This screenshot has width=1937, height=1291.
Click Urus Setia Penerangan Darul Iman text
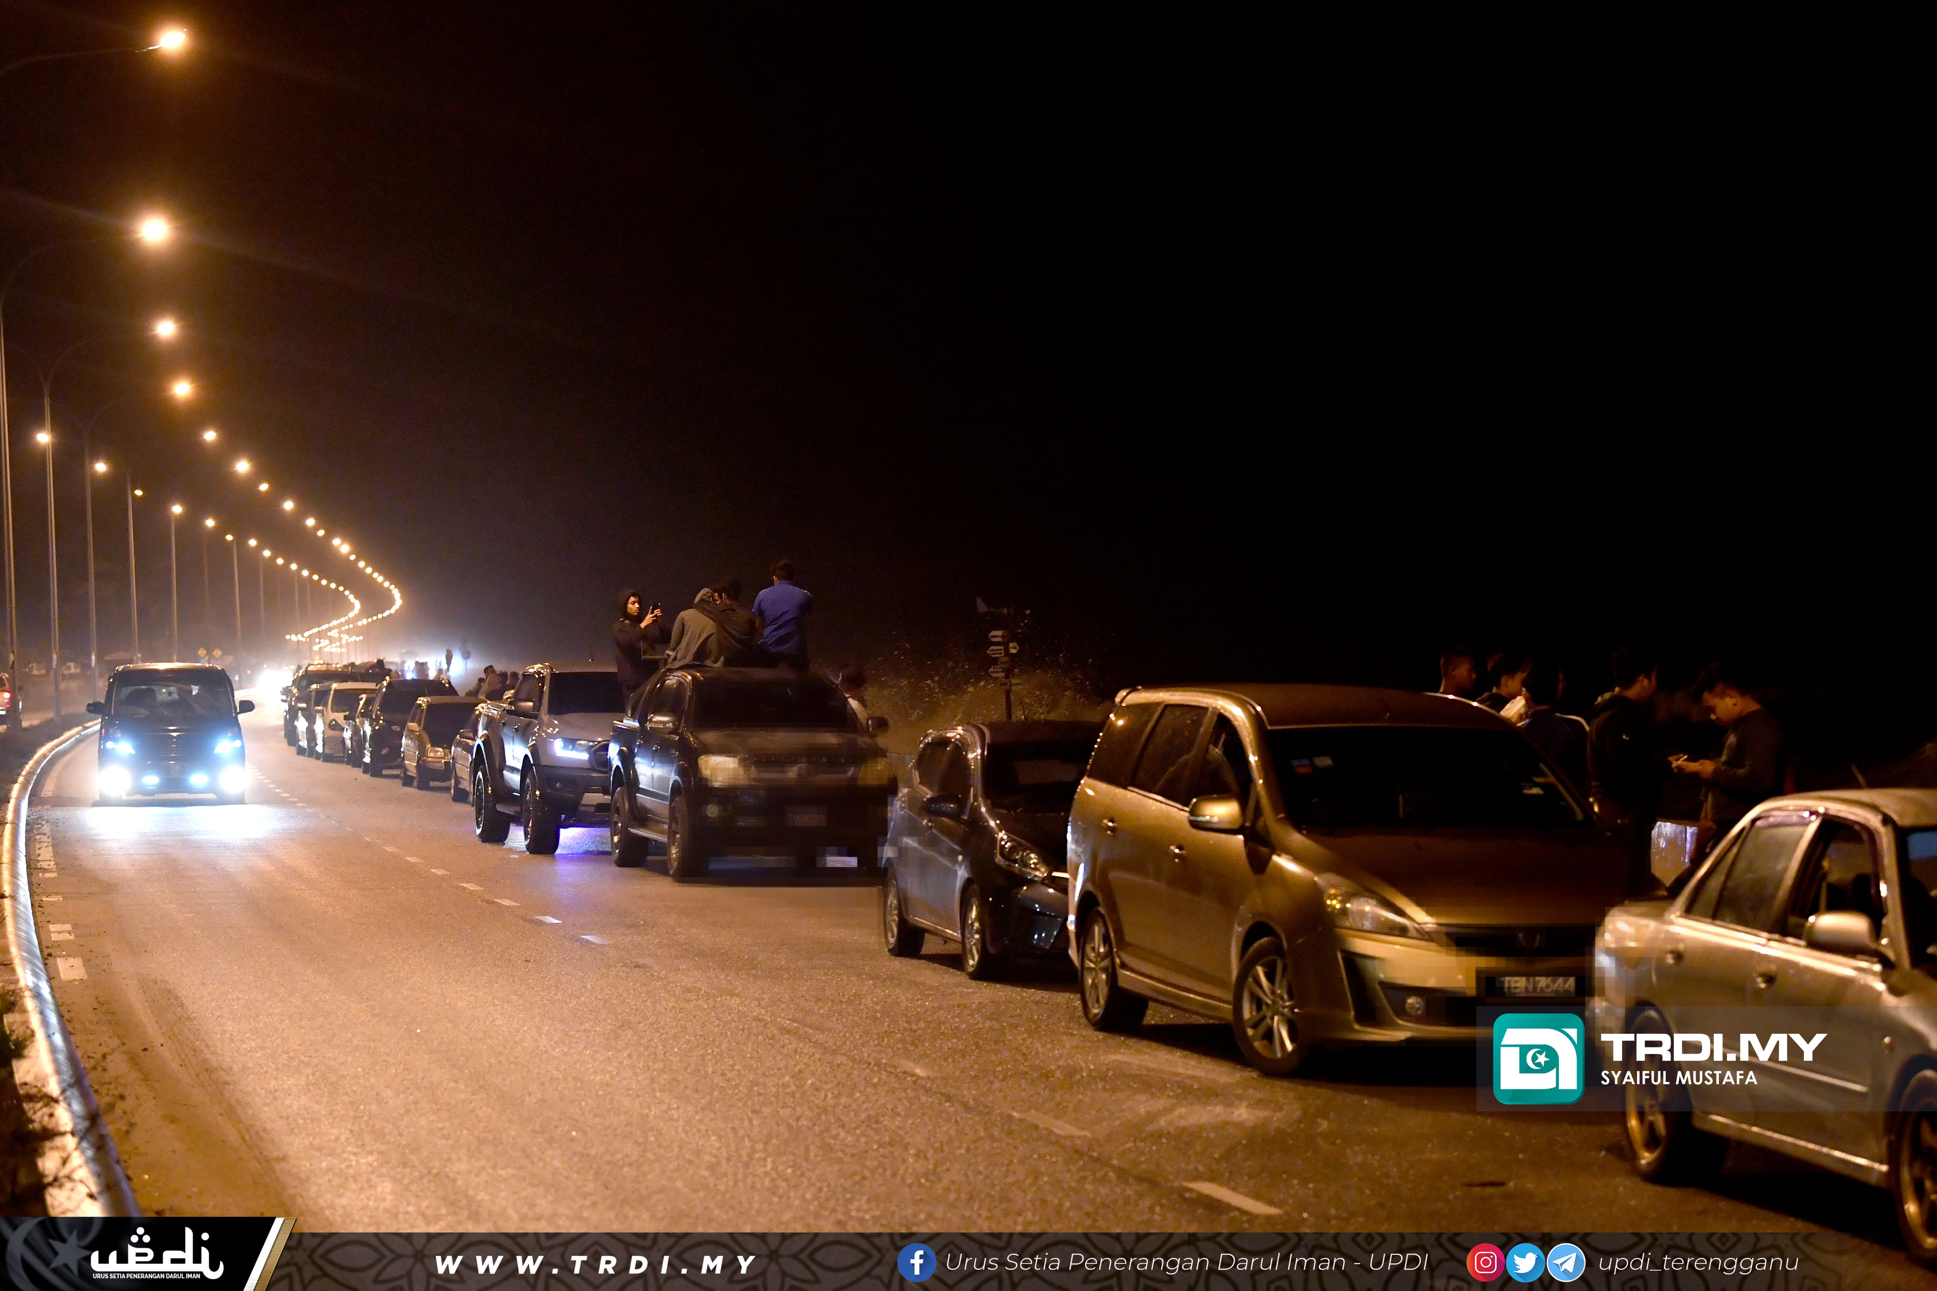pyautogui.click(x=1186, y=1262)
